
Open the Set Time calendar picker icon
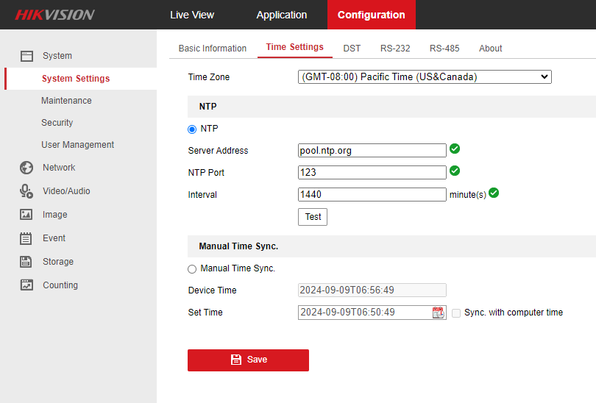[x=439, y=313]
